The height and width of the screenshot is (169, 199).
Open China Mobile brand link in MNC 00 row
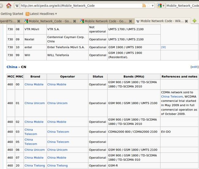pyautogui.click(x=34, y=85)
